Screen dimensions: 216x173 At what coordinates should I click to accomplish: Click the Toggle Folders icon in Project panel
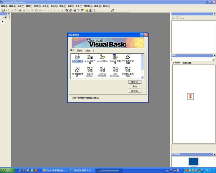tap(183, 18)
